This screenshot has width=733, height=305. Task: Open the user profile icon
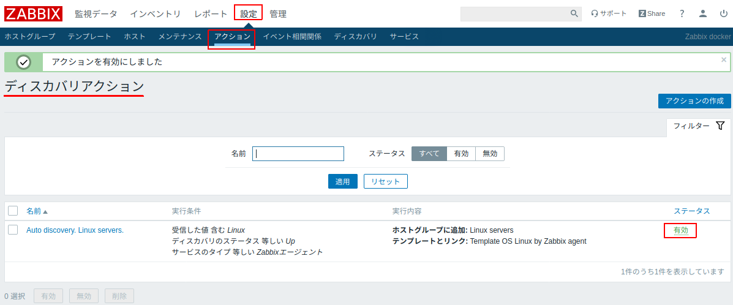[x=702, y=13]
